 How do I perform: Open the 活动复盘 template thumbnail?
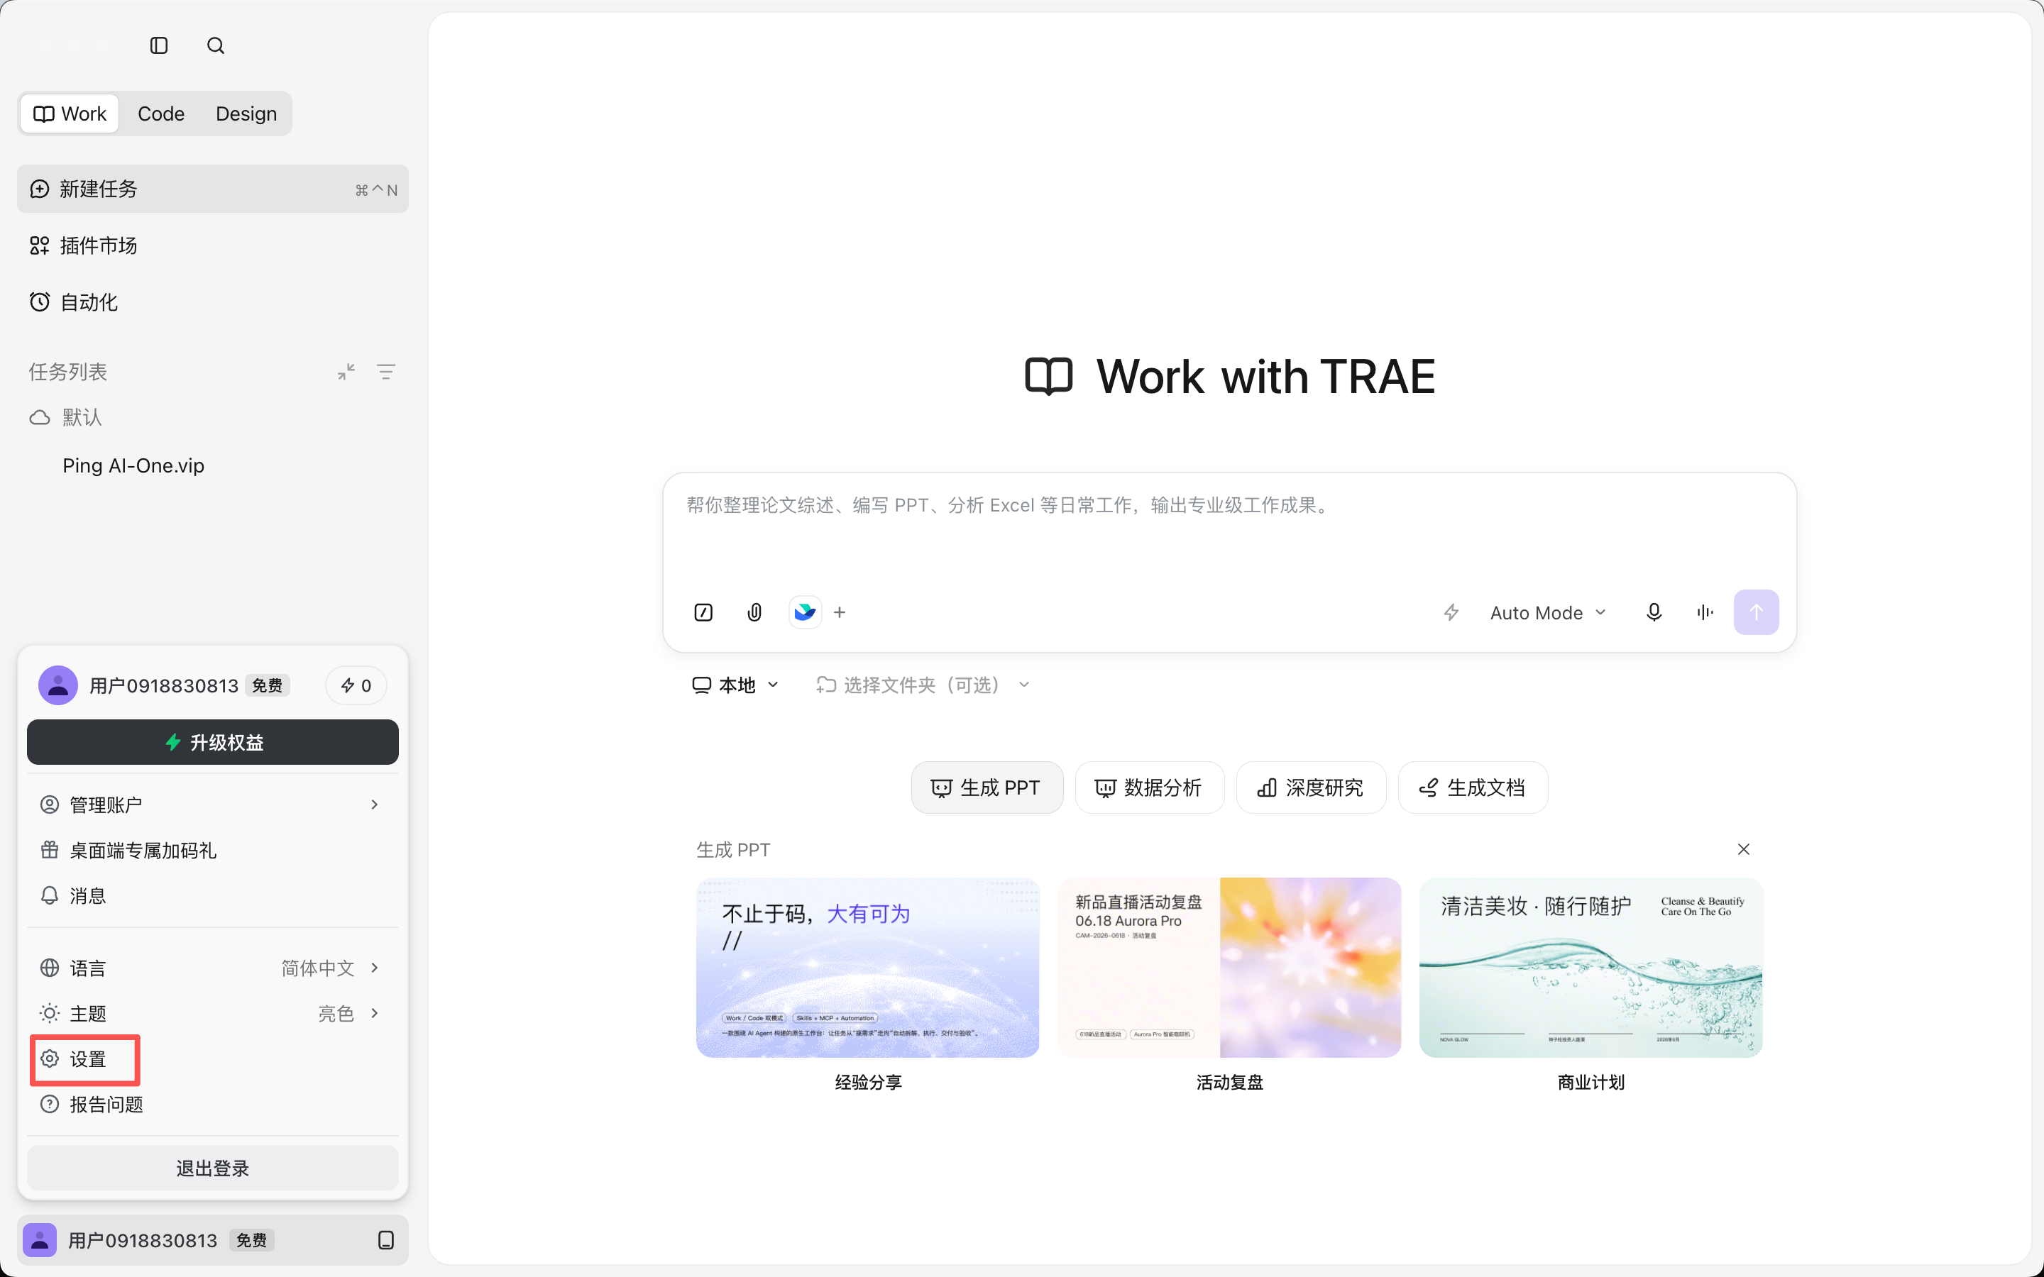point(1229,967)
